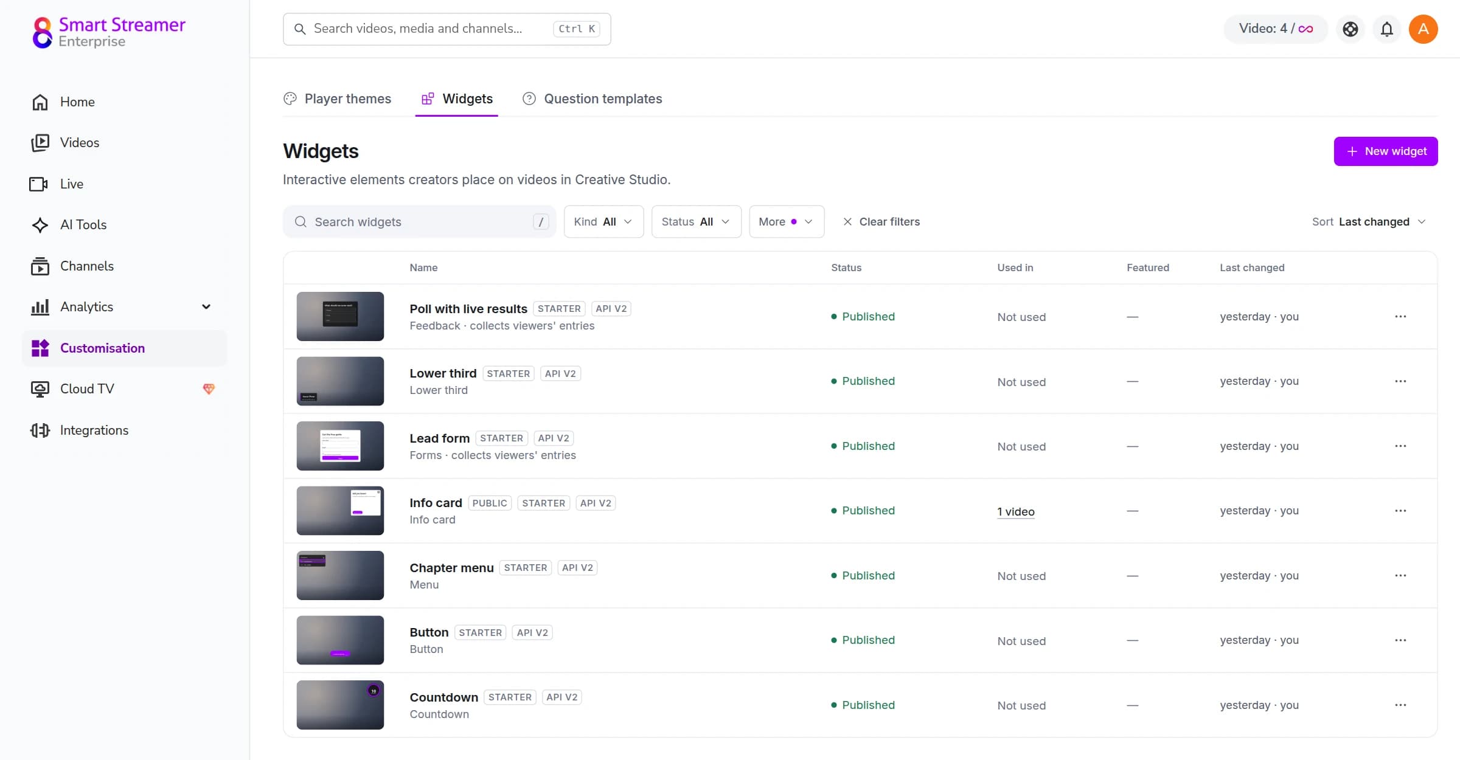Screen dimensions: 1460x760
Task: Click the Status column header
Action: pos(846,268)
